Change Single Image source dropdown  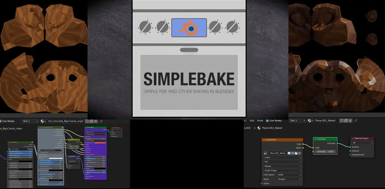point(282,170)
